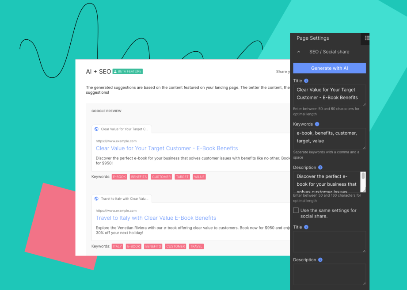Click the ITALY keyword tag
The height and width of the screenshot is (290, 407).
(x=117, y=246)
